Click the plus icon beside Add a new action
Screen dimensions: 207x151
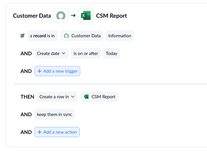pos(40,132)
